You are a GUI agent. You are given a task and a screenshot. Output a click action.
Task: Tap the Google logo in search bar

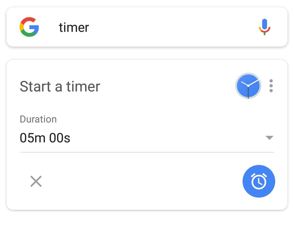[29, 27]
